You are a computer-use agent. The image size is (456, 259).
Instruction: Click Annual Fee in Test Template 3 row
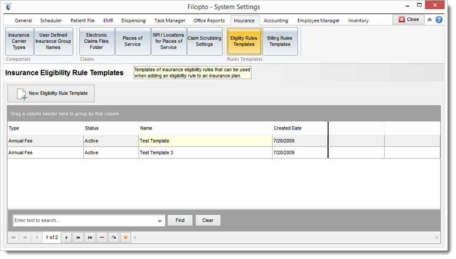[45, 153]
